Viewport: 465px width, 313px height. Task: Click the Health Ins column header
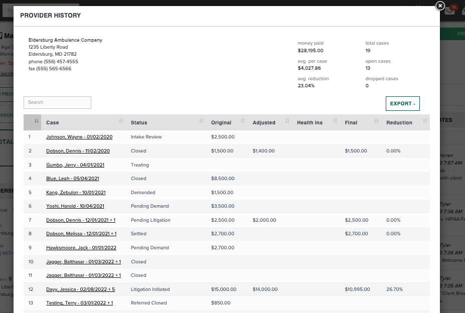coord(316,122)
